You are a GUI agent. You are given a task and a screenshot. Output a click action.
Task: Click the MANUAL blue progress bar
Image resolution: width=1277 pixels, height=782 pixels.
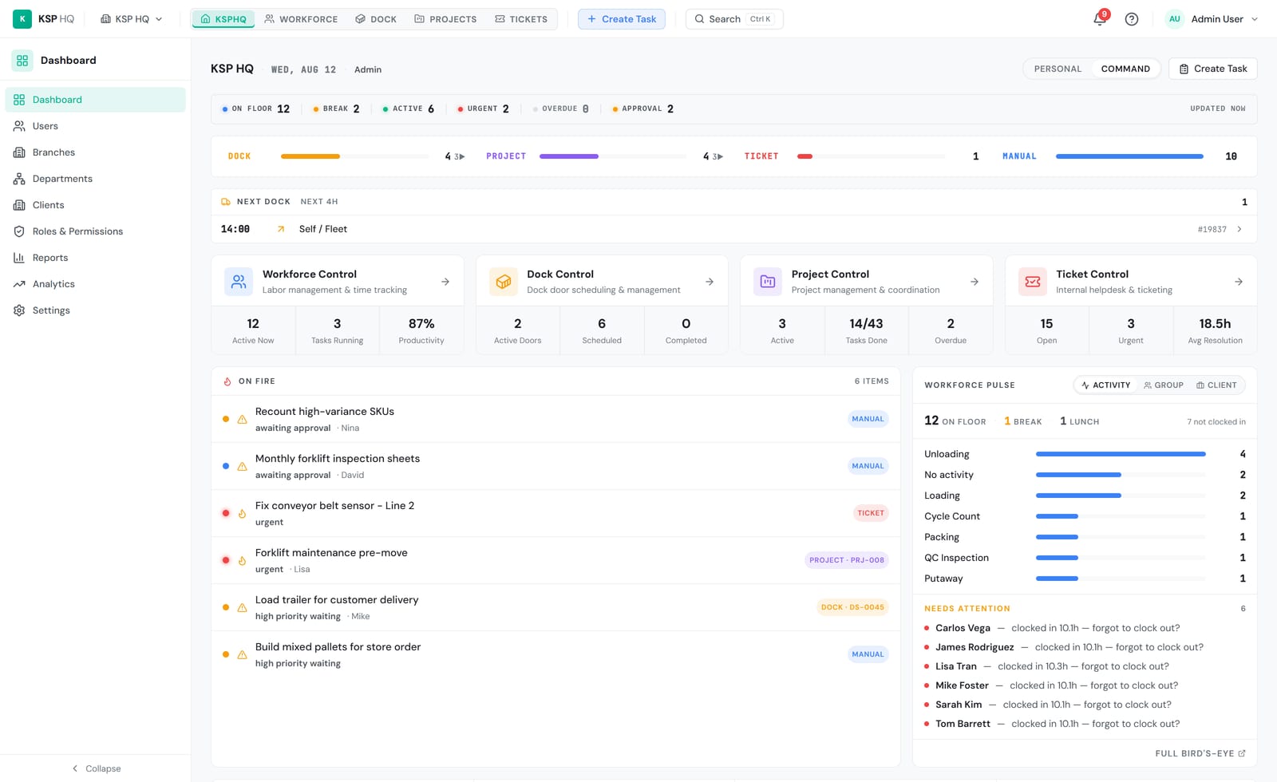pos(1129,156)
